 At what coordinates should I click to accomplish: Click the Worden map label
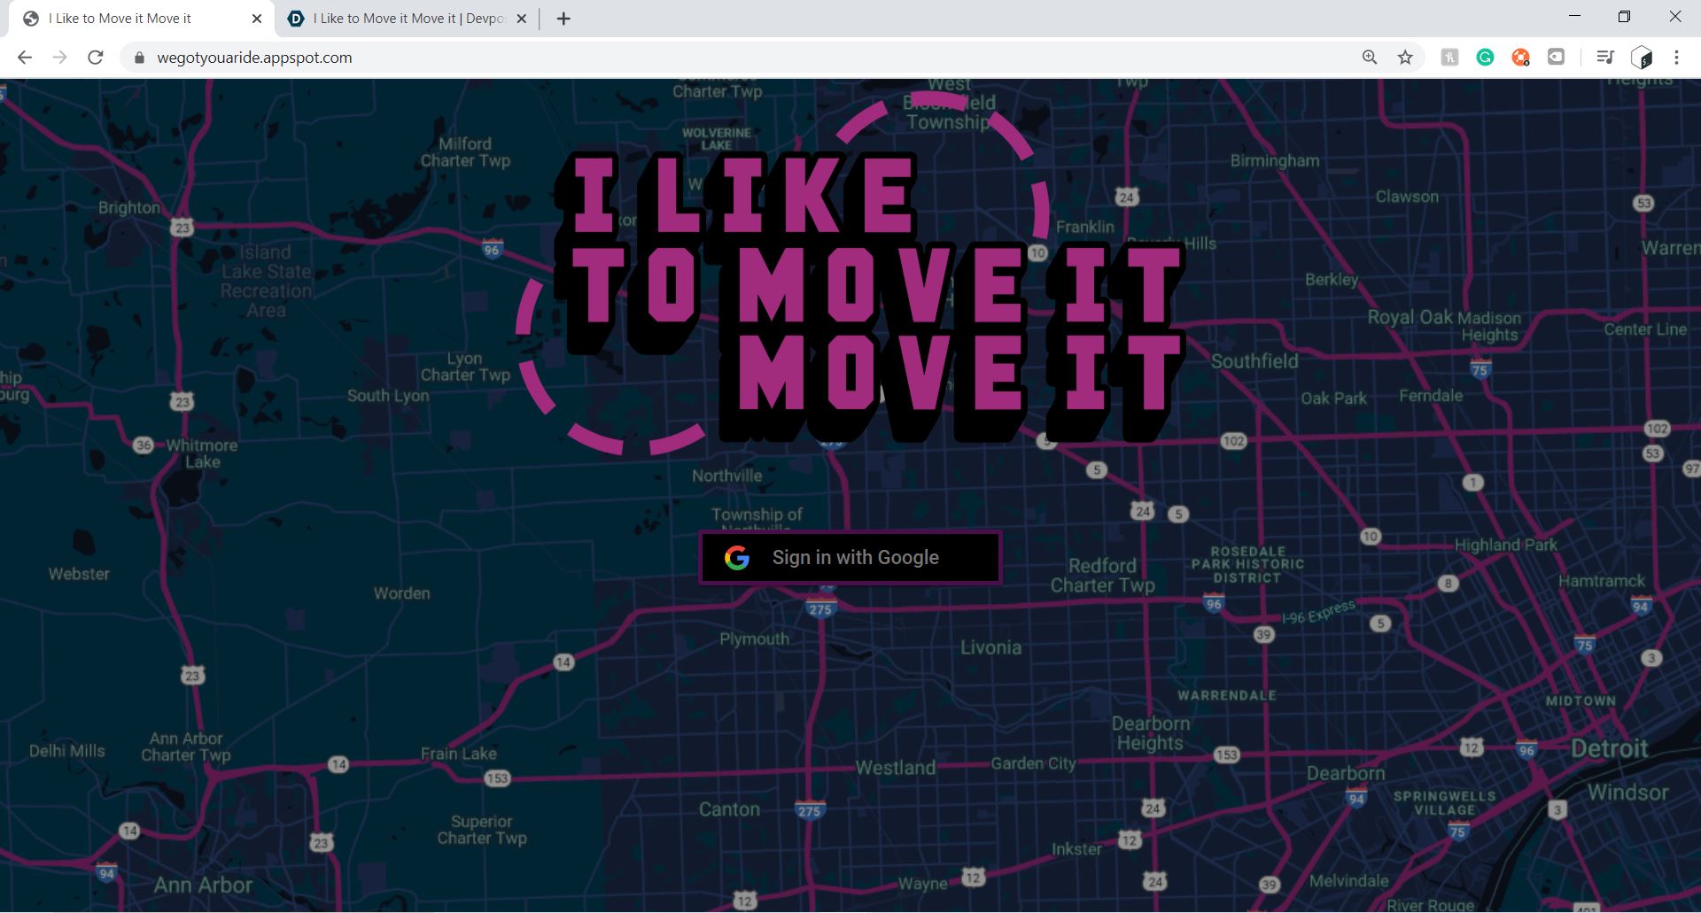coord(401,593)
